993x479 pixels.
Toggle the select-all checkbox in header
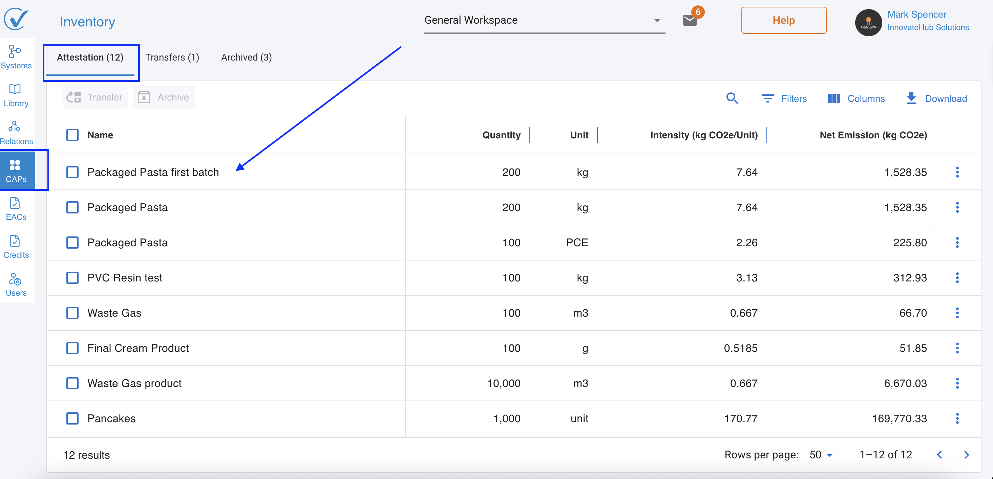pyautogui.click(x=72, y=135)
